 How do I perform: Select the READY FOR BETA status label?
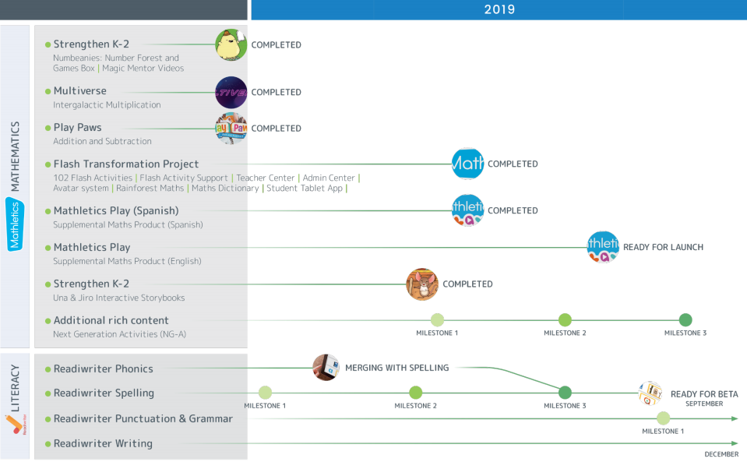tap(705, 394)
